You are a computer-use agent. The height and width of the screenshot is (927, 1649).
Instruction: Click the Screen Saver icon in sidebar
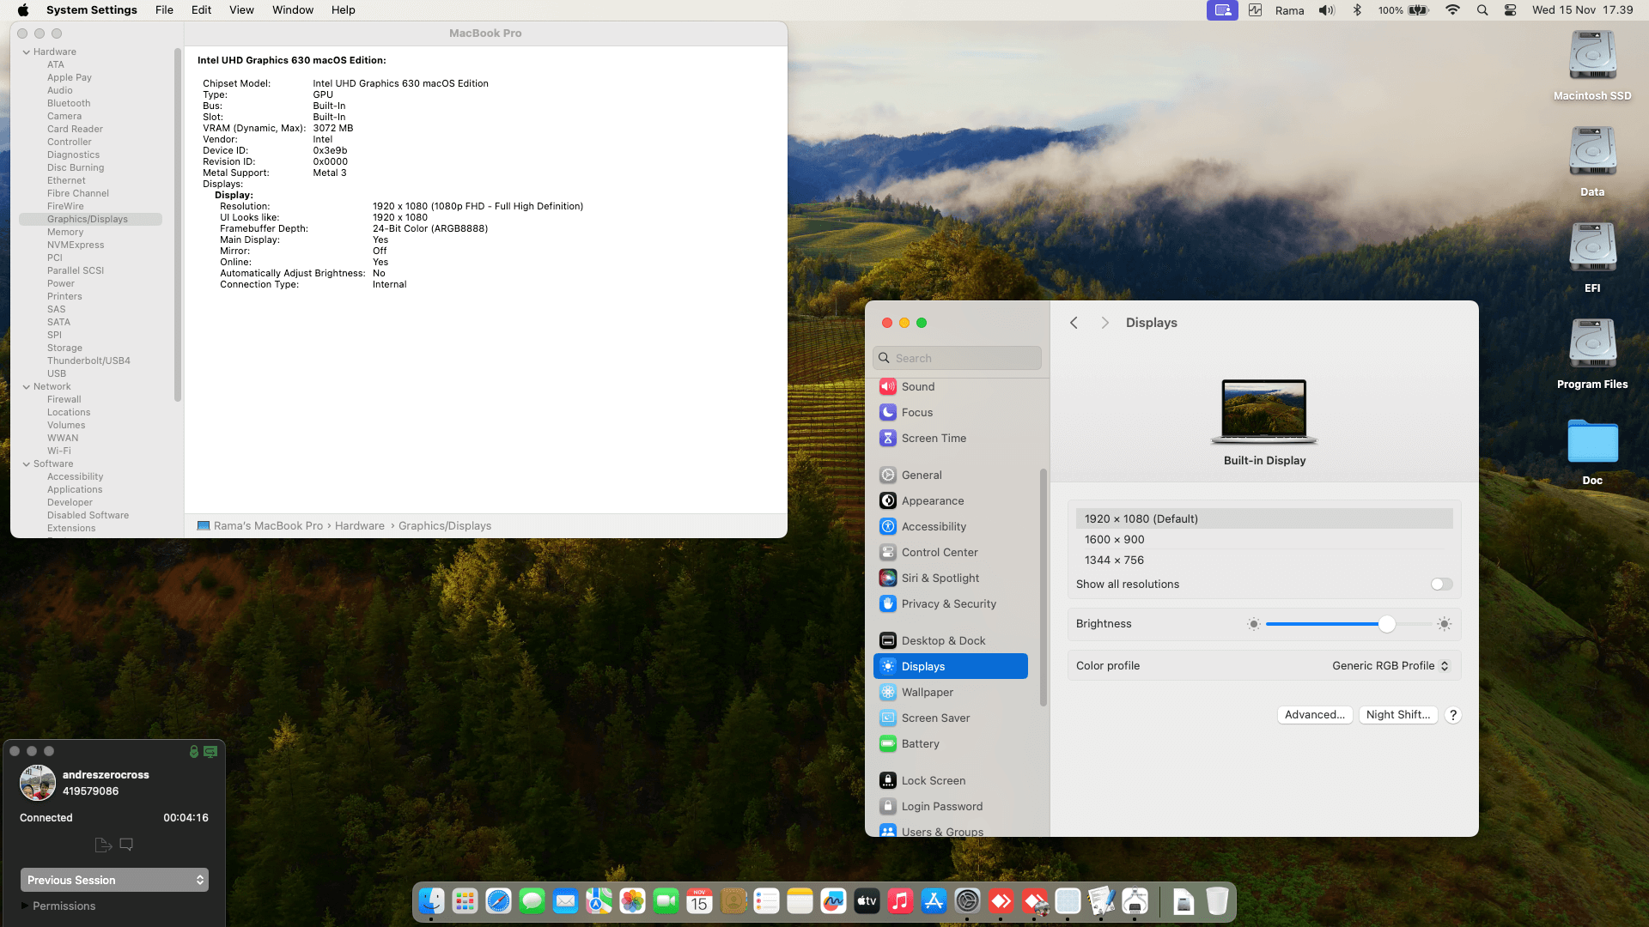(888, 718)
